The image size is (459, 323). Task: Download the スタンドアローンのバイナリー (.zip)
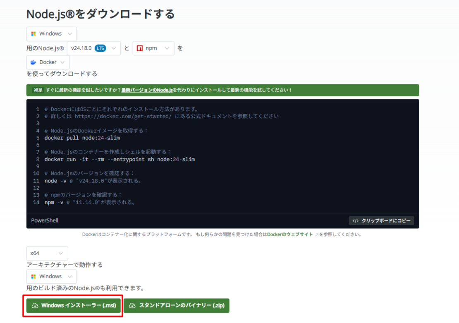click(177, 306)
